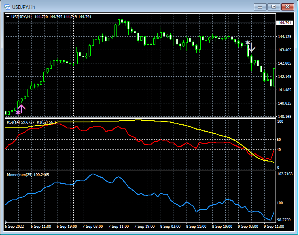Click the 7 Sep 11:00 time label
This screenshot has width=299, height=235.
tap(119, 227)
